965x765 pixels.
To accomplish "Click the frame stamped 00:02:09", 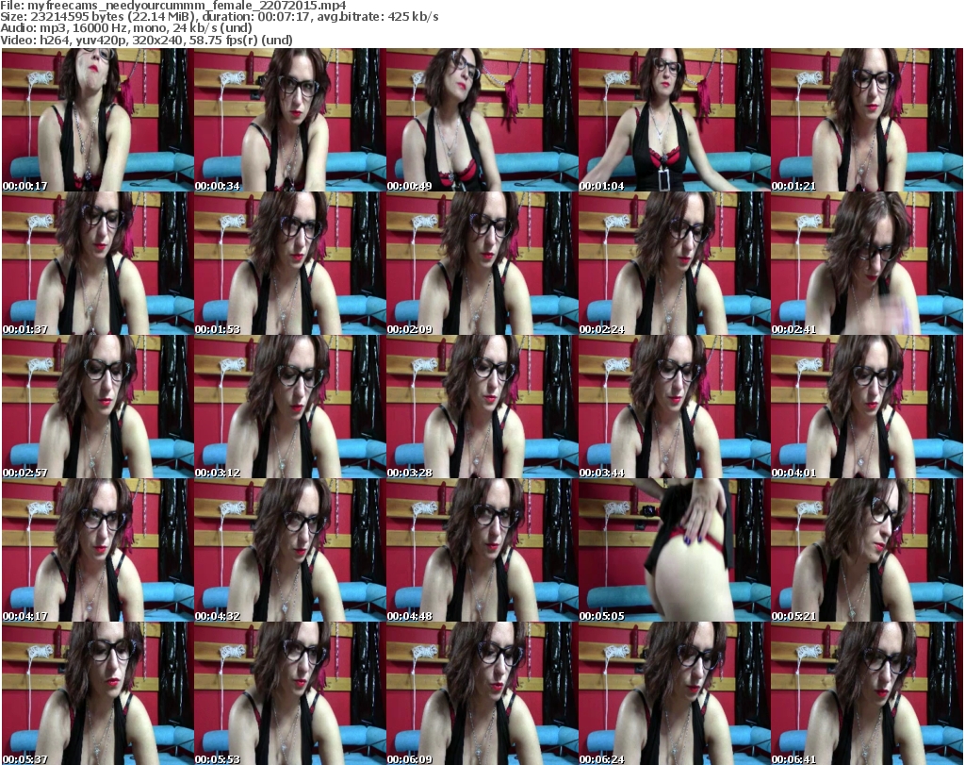I will click(482, 263).
